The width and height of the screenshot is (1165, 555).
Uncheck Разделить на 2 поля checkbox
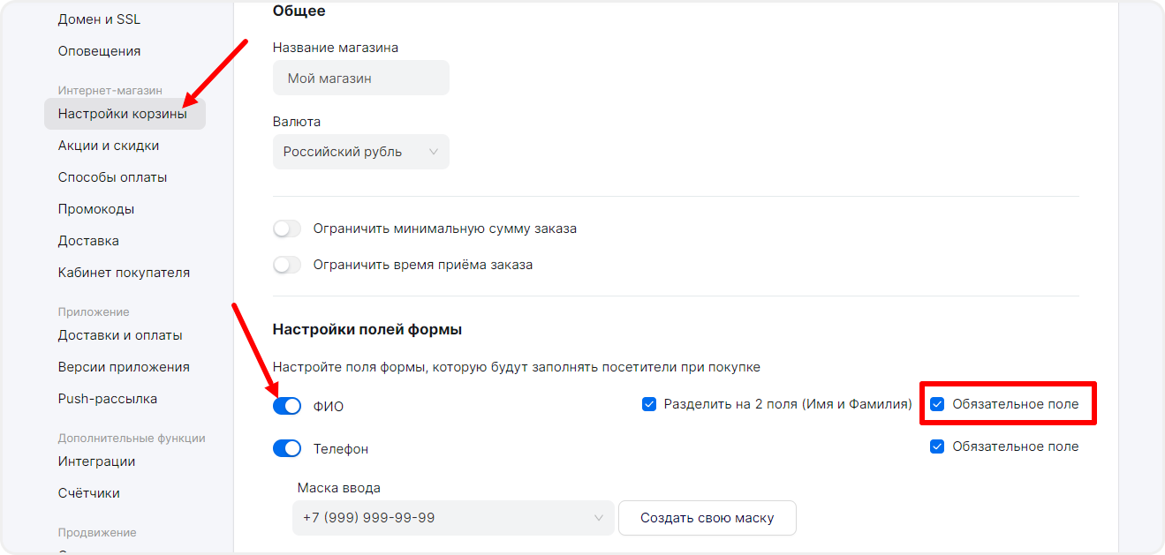point(649,404)
